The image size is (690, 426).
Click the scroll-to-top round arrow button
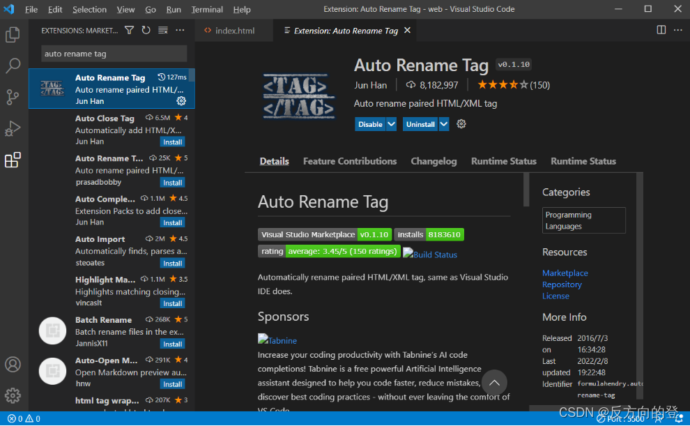click(x=494, y=383)
